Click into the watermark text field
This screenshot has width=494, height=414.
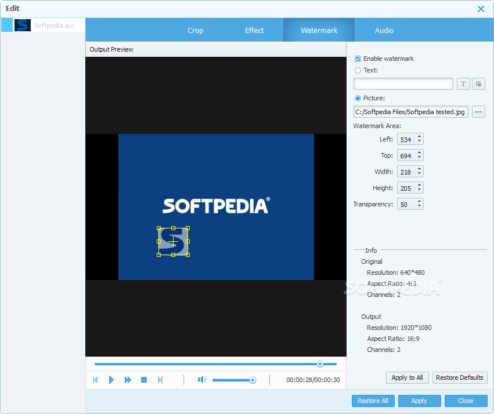point(403,84)
